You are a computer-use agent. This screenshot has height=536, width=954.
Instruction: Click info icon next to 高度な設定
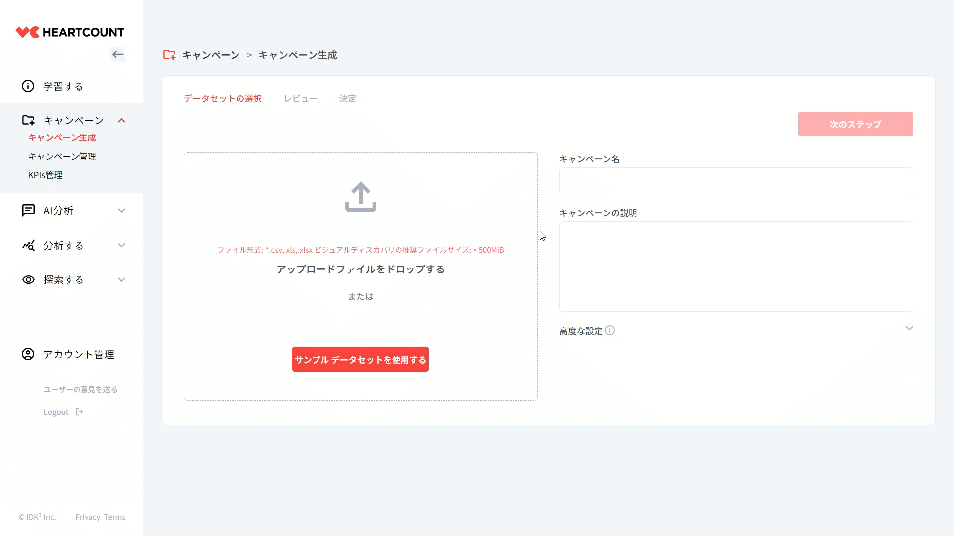[610, 331]
